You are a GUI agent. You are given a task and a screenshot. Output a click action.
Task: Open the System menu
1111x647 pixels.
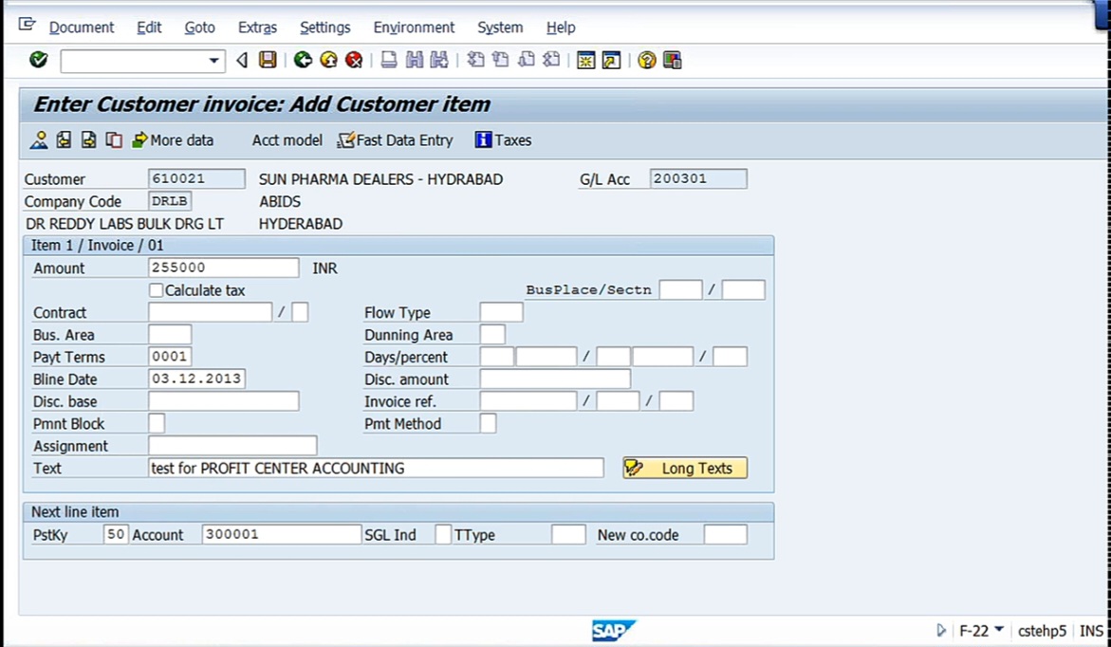500,28
